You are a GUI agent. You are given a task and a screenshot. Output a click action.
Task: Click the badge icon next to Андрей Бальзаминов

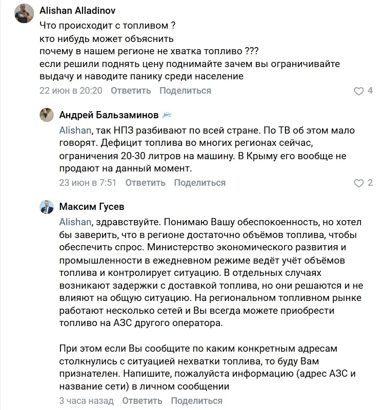coord(167,115)
